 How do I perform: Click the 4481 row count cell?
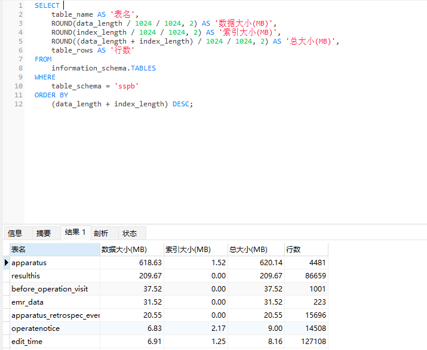[x=306, y=263]
